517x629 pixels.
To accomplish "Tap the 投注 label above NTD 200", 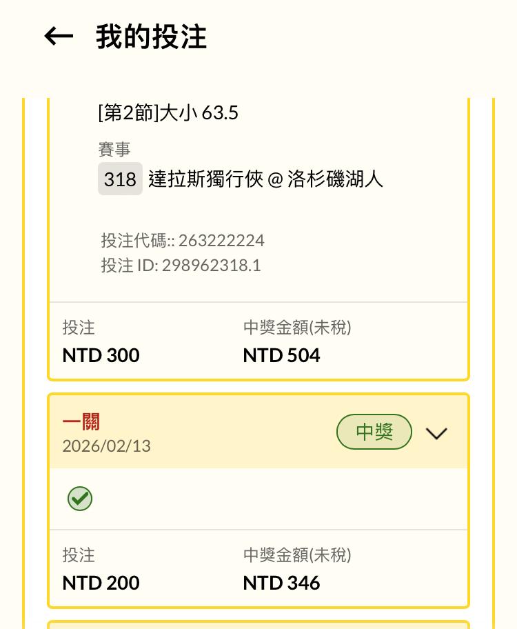I will (x=79, y=555).
